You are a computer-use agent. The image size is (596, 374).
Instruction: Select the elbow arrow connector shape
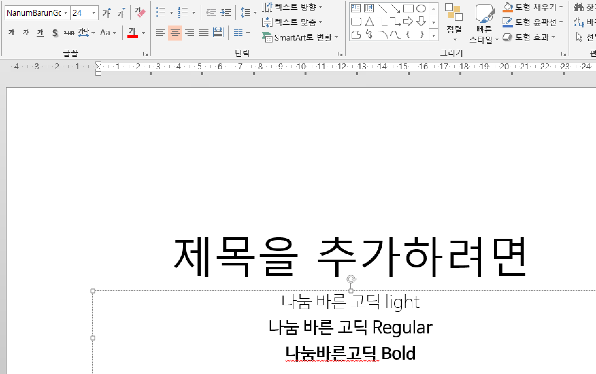pyautogui.click(x=395, y=22)
